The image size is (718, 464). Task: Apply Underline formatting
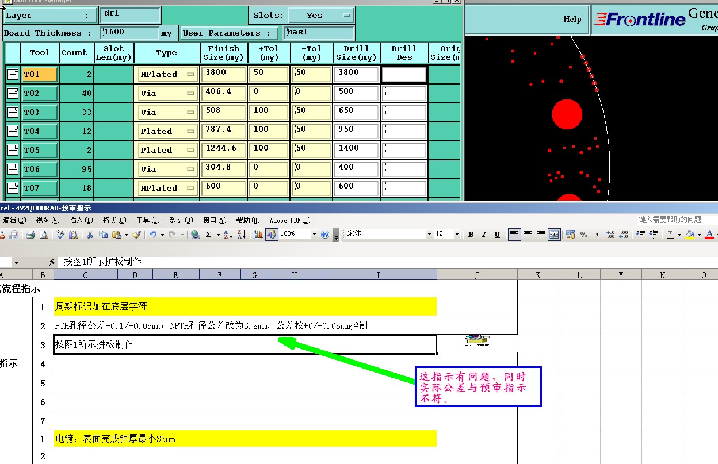[x=497, y=235]
